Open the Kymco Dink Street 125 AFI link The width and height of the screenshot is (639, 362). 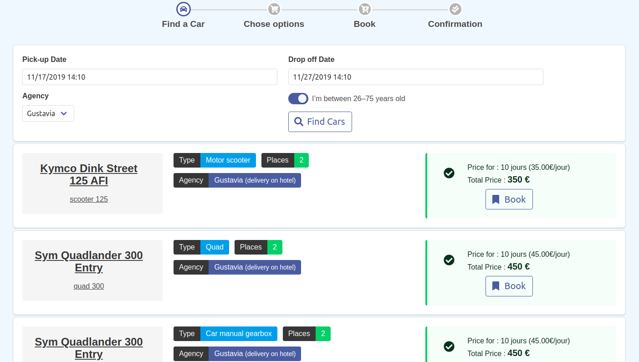click(89, 174)
